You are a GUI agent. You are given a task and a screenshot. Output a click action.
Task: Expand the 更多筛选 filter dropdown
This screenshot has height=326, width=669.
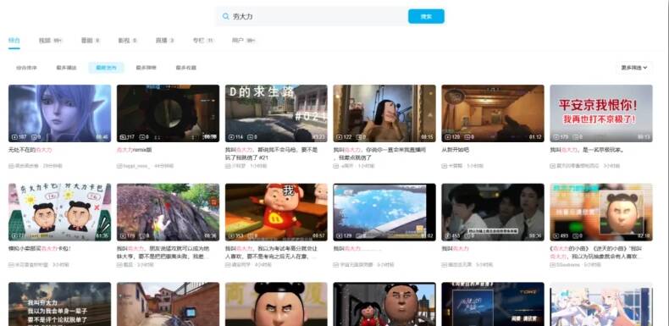[x=634, y=68]
